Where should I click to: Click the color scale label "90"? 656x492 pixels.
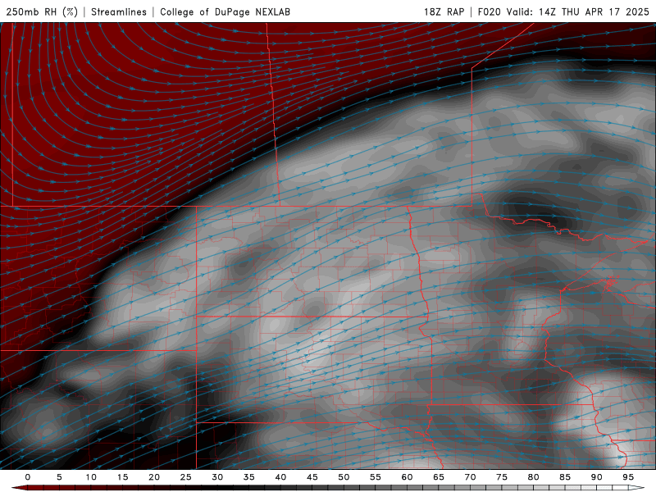point(596,477)
